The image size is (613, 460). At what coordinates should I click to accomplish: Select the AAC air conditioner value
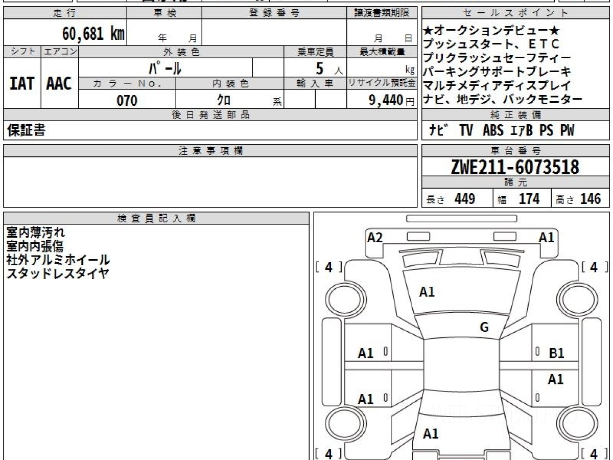tap(59, 84)
